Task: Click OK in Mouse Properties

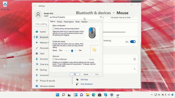Action: click(75, 74)
